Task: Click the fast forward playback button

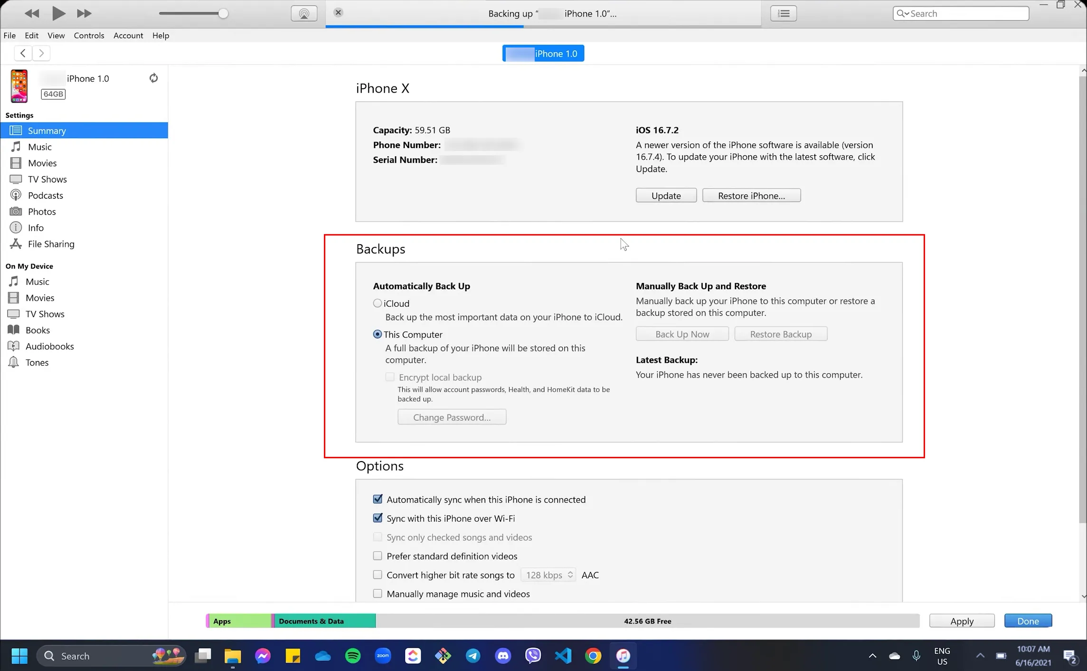Action: pos(84,13)
